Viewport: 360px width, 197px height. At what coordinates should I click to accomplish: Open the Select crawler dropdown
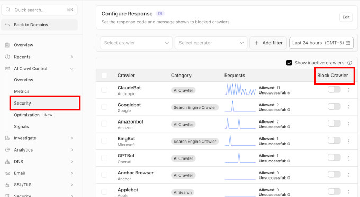136,43
